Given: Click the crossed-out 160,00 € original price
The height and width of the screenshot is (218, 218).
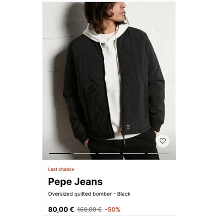Looking at the screenshot, I should (89, 209).
